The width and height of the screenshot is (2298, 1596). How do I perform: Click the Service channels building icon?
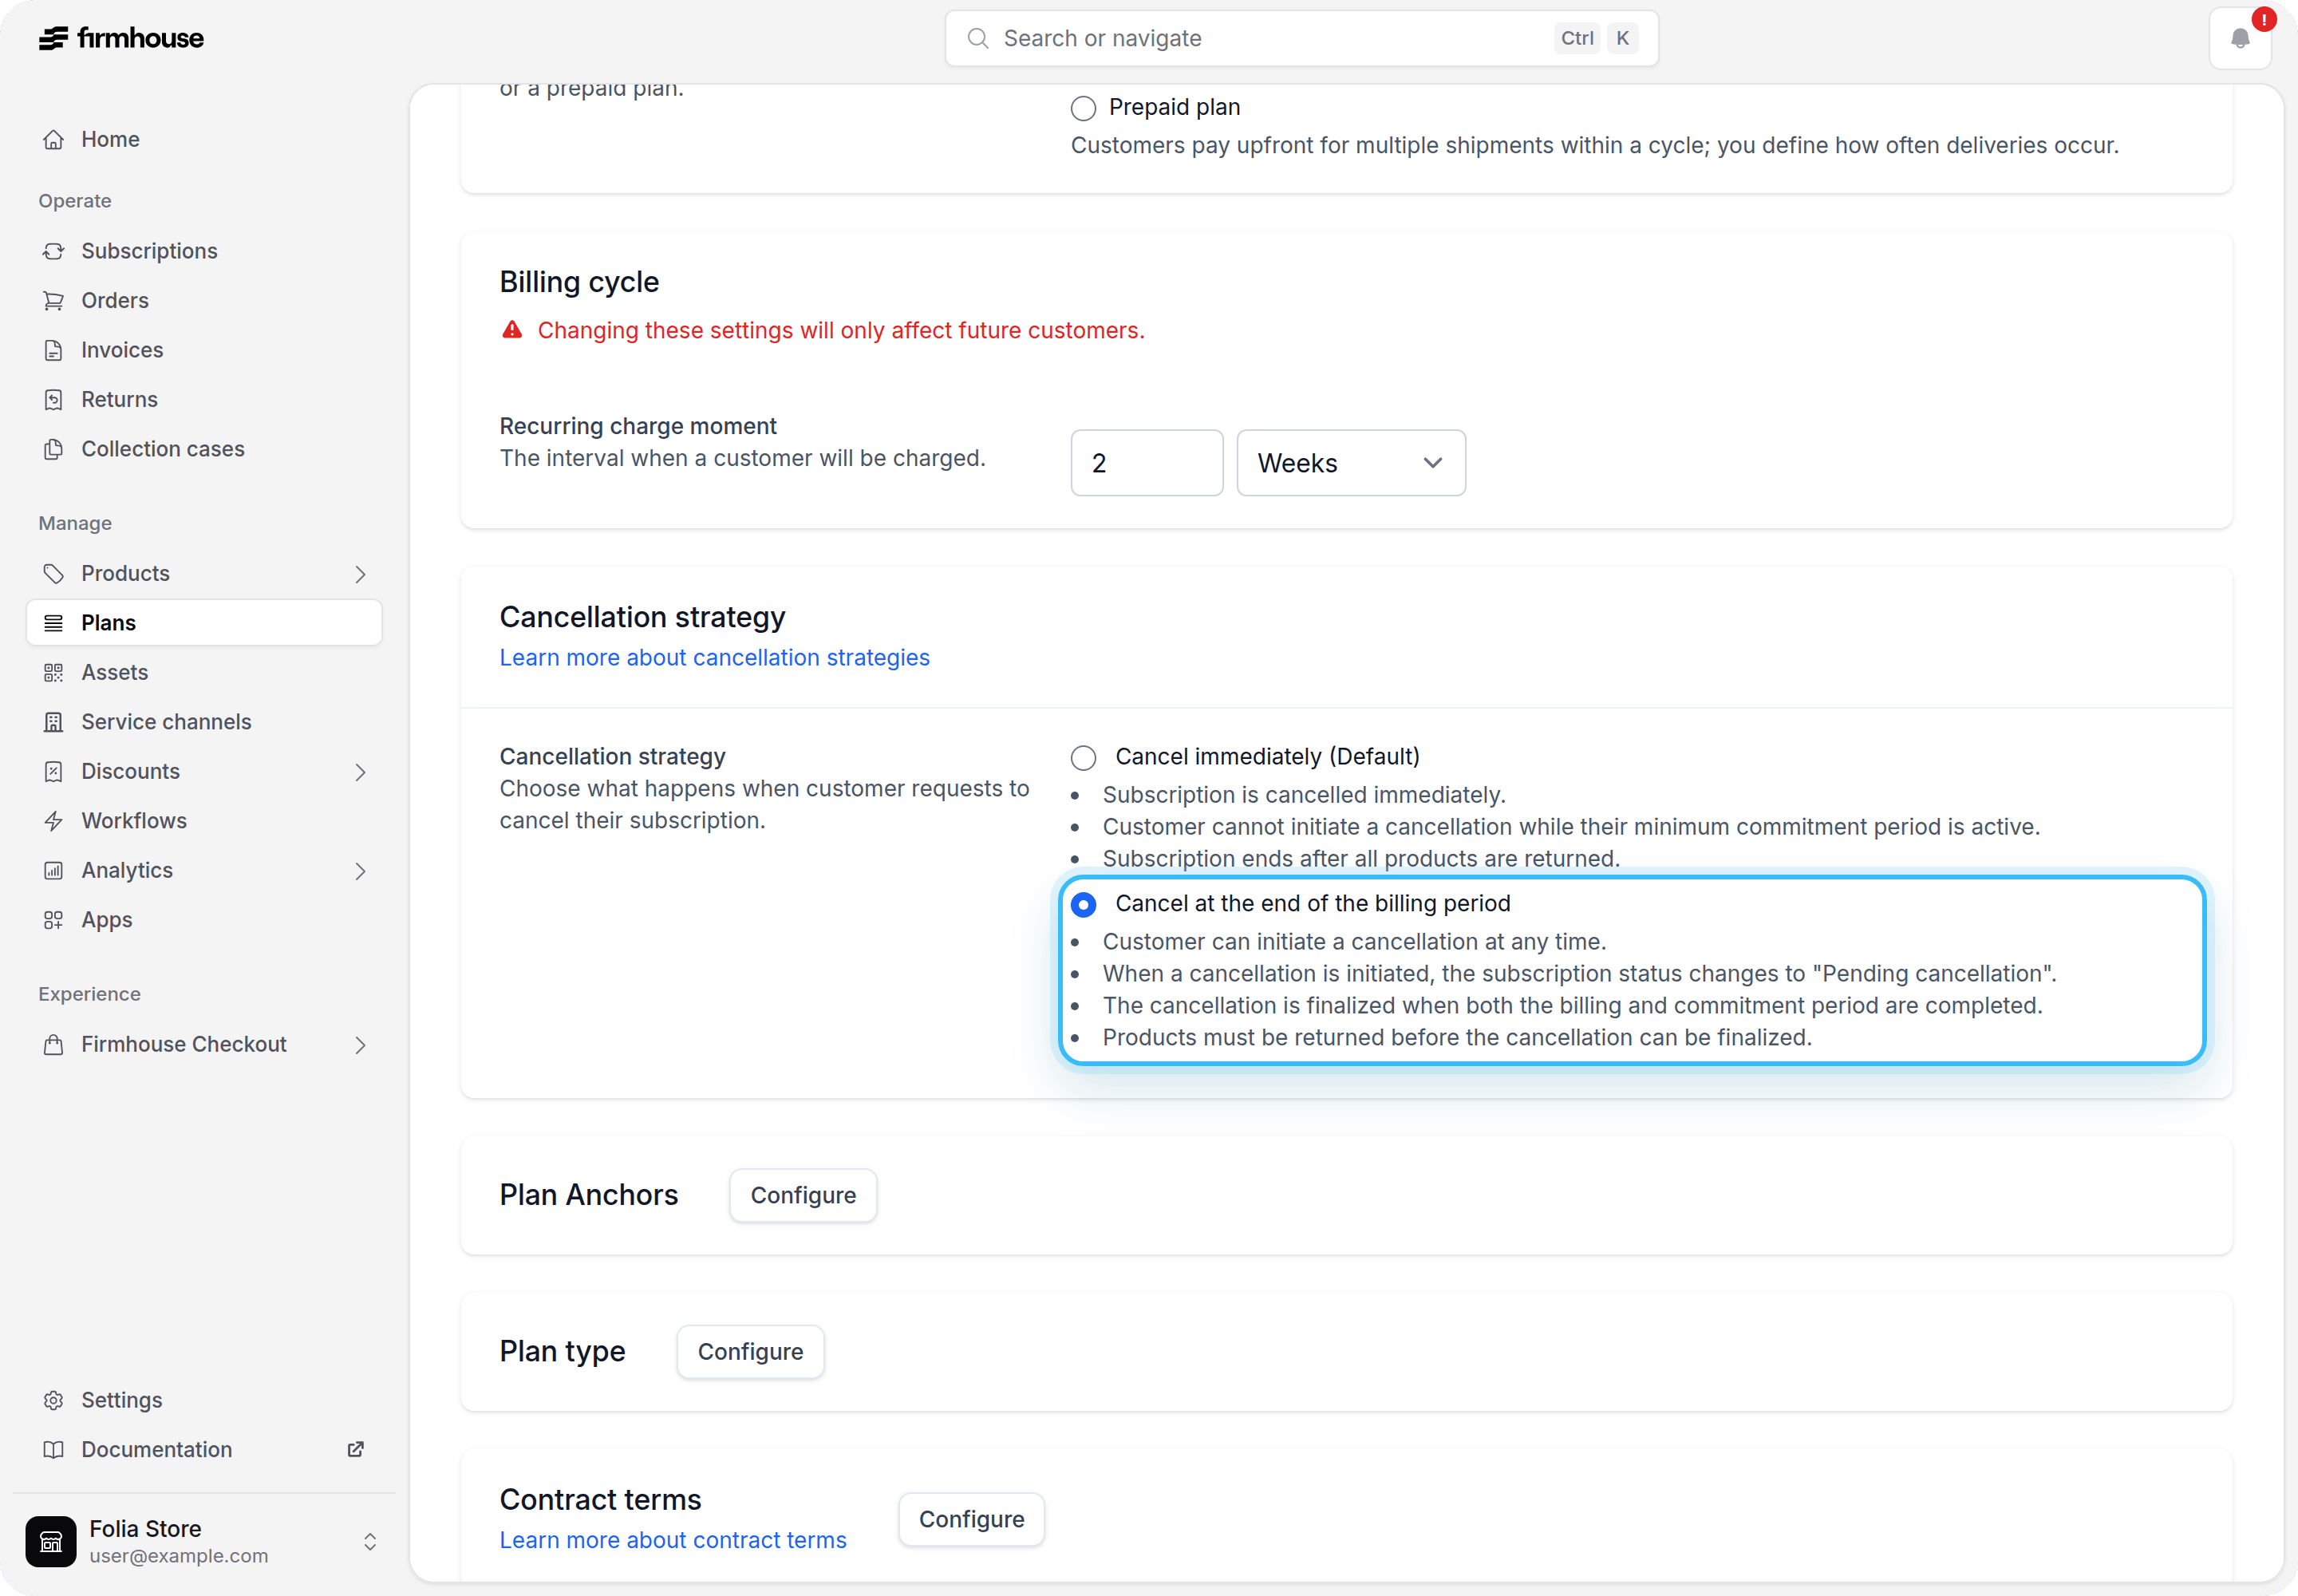(x=54, y=722)
